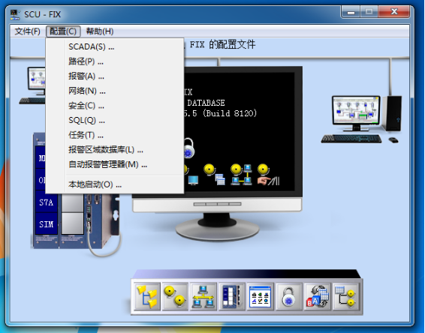
Task: Click the alarm bells toolbar icon
Action: point(175,297)
